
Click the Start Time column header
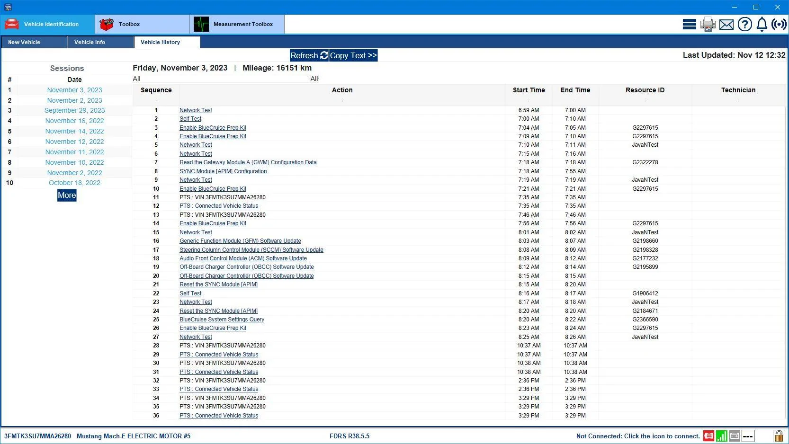(x=529, y=90)
